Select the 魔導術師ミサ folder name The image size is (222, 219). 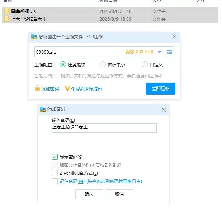(24, 11)
